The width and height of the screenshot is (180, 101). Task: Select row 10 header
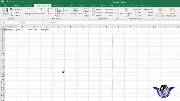(x=3, y=53)
